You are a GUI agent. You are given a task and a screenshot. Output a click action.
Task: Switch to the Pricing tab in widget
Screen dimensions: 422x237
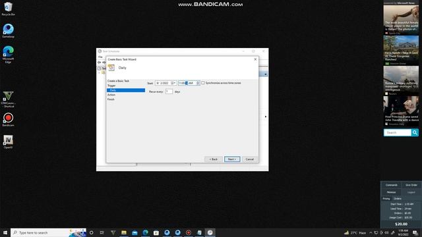click(x=386, y=199)
